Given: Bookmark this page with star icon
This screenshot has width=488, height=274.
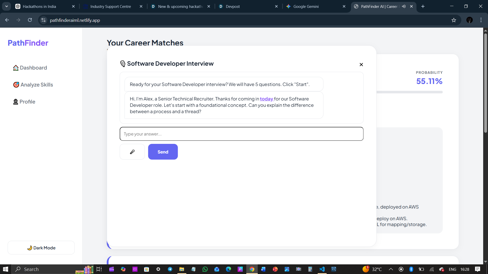Looking at the screenshot, I should [454, 20].
